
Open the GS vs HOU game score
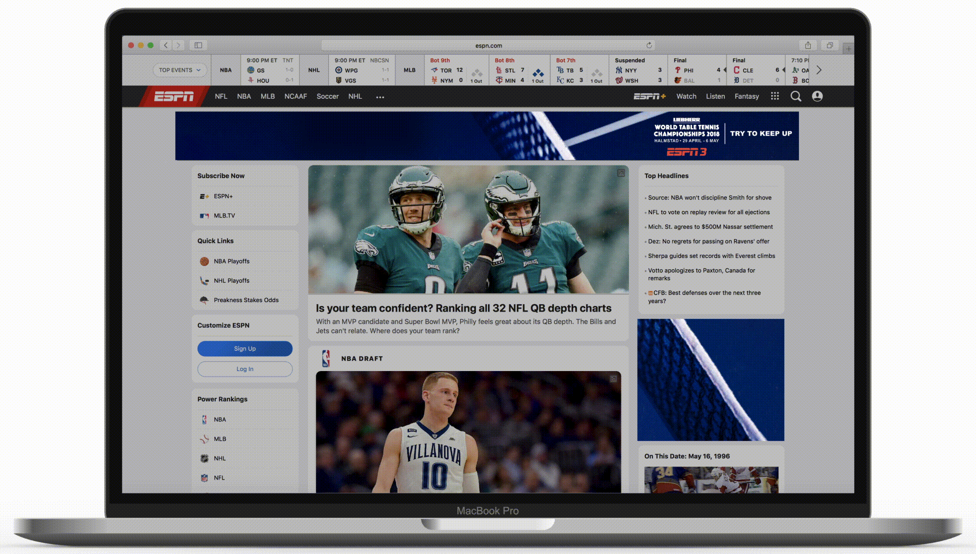pyautogui.click(x=270, y=70)
